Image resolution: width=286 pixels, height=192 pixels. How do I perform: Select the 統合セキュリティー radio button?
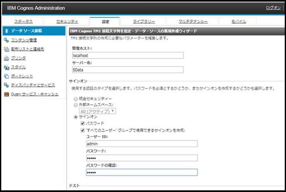click(x=76, y=99)
